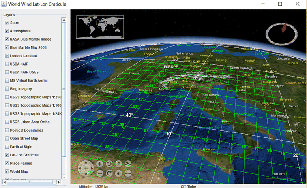Decrease vertical exaggeration with flat terrain icon
307x188 pixels.
tap(128, 173)
